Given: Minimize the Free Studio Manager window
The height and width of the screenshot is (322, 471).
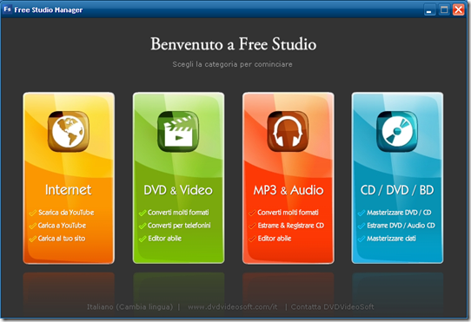Looking at the screenshot, I should [429, 10].
